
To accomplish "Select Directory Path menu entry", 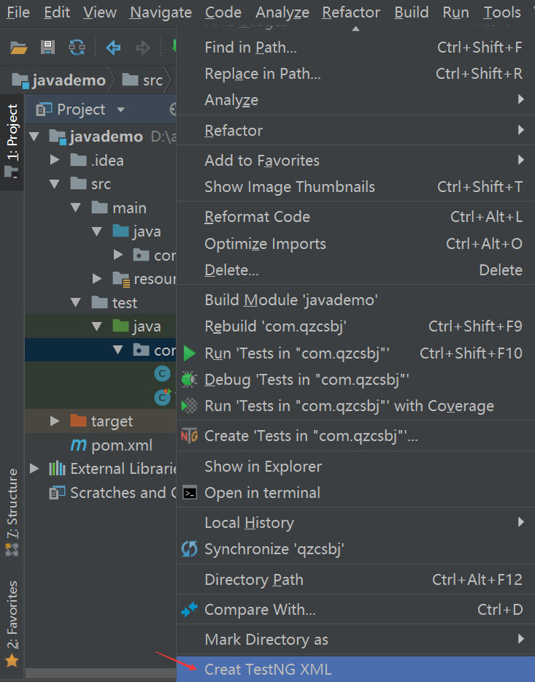I will pos(355,579).
